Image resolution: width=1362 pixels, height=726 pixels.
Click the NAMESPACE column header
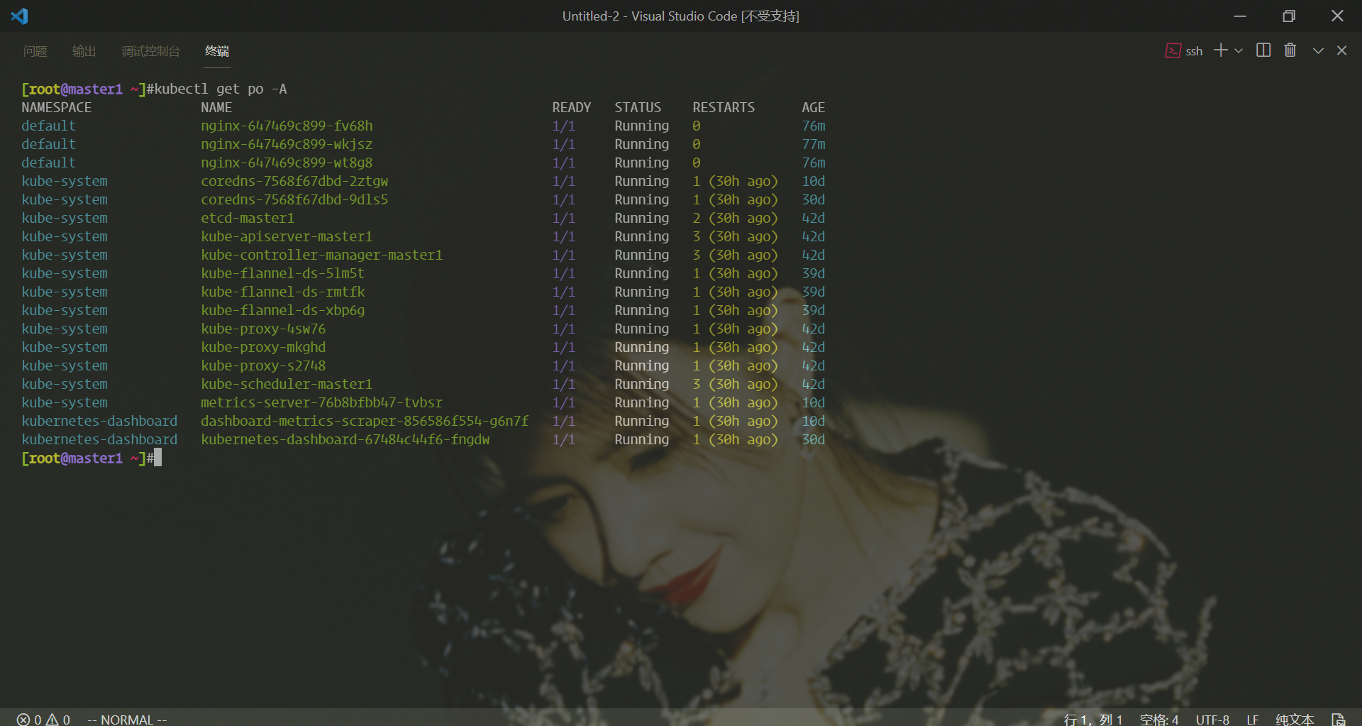pos(57,107)
